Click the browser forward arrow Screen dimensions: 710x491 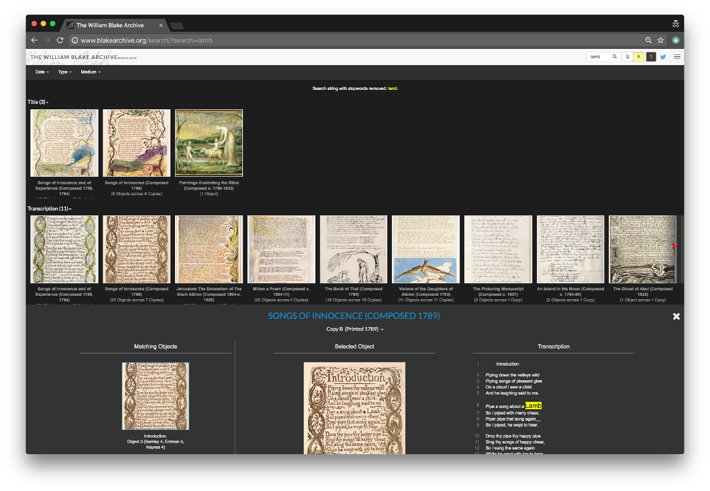point(47,41)
